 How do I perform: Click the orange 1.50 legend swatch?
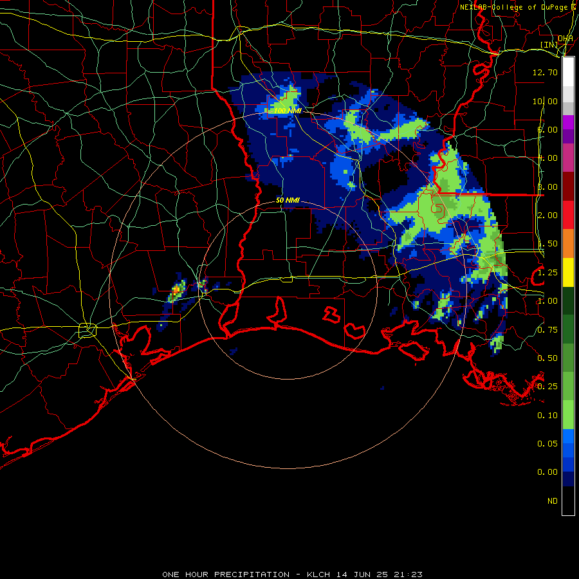click(x=568, y=243)
